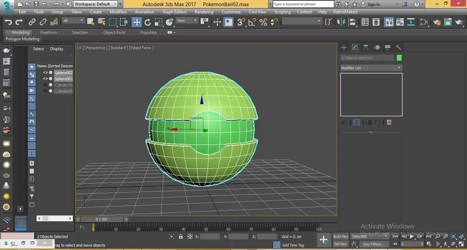Screen dimensions: 467x250
Task: Toggle Window/Crossing selection mode
Action: tap(124, 22)
